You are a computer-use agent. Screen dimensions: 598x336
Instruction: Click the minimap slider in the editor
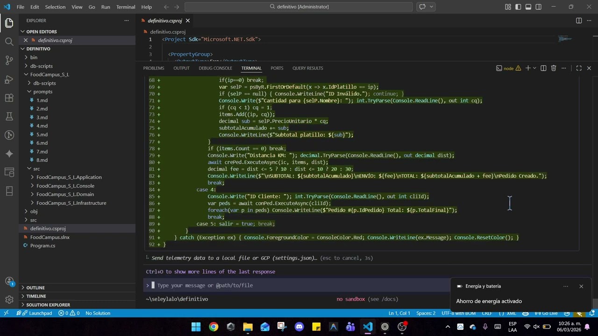pos(565,39)
